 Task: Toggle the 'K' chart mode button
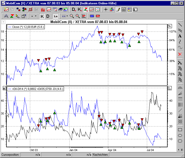[x=42, y=16]
